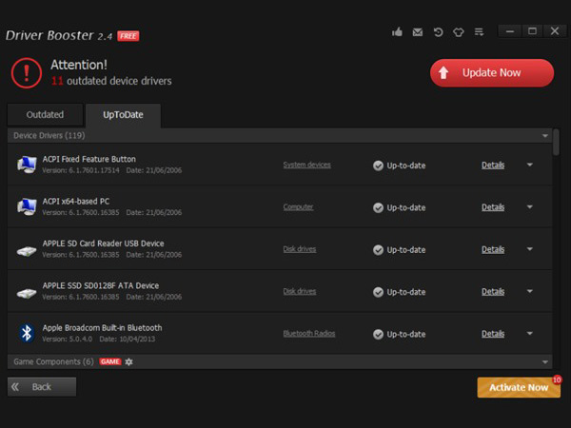Click the APPLE SSD SD0128F drive icon
The width and height of the screenshot is (571, 428).
27,293
